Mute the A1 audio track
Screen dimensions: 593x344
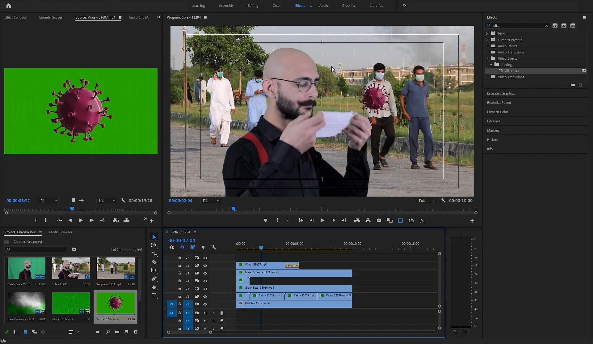coord(205,313)
